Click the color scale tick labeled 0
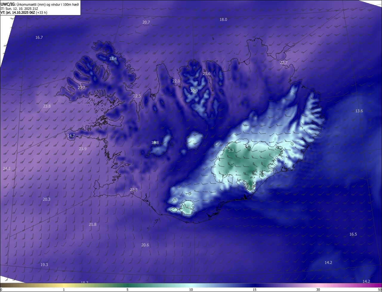This screenshot has height=292, width=382. point(1,290)
